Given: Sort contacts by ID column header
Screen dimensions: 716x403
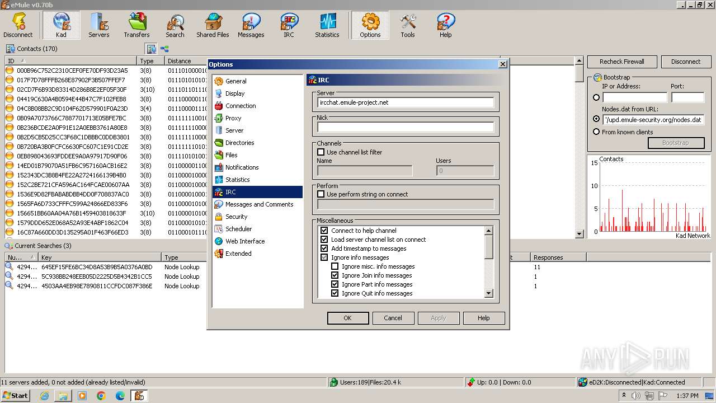Looking at the screenshot, I should 71,61.
